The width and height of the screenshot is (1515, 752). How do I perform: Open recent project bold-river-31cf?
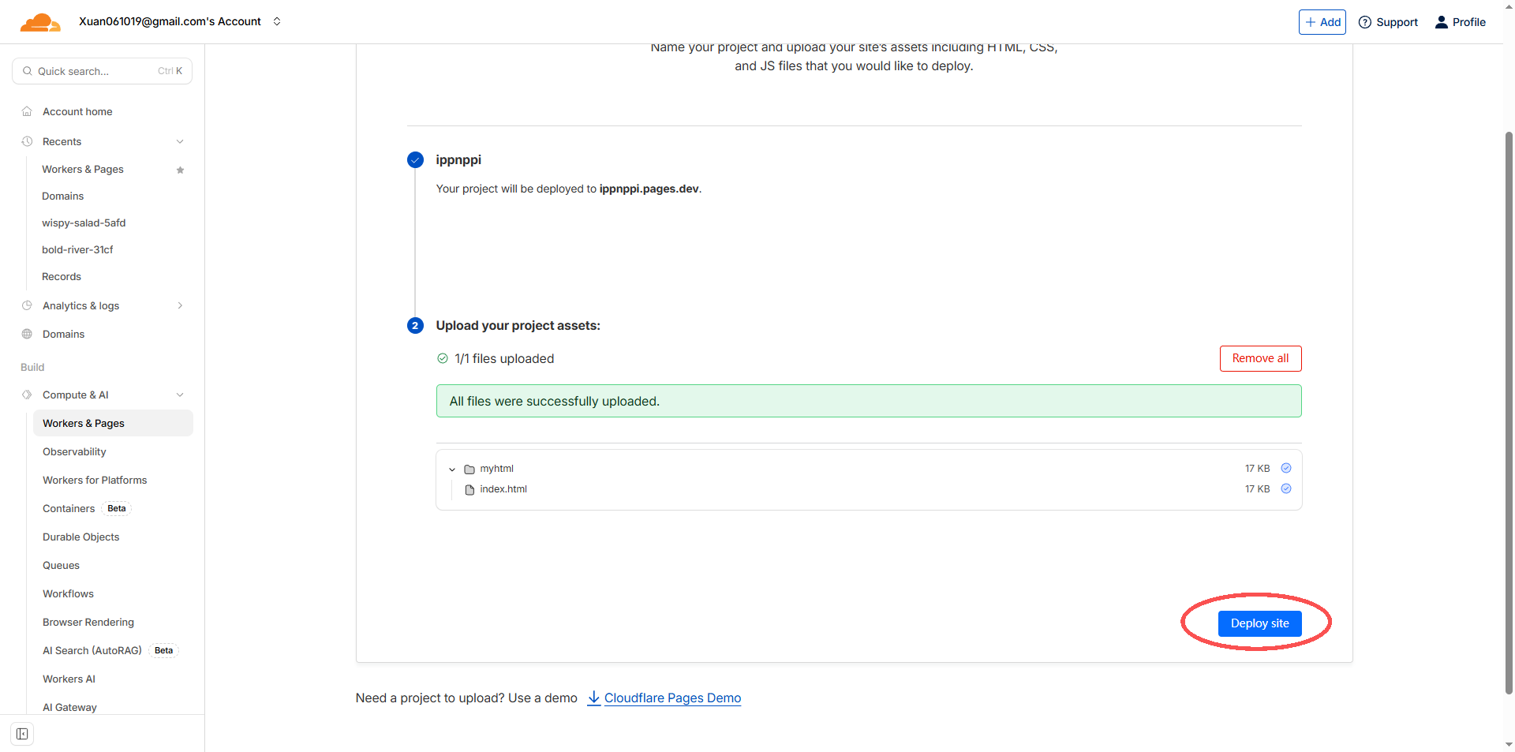77,249
